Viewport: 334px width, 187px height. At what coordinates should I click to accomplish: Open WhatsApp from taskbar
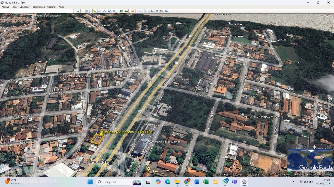pyautogui.click(x=225, y=182)
